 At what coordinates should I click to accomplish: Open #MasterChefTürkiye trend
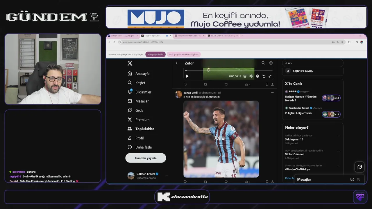point(297,169)
